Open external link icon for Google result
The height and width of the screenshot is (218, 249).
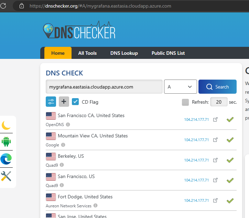coord(215,140)
